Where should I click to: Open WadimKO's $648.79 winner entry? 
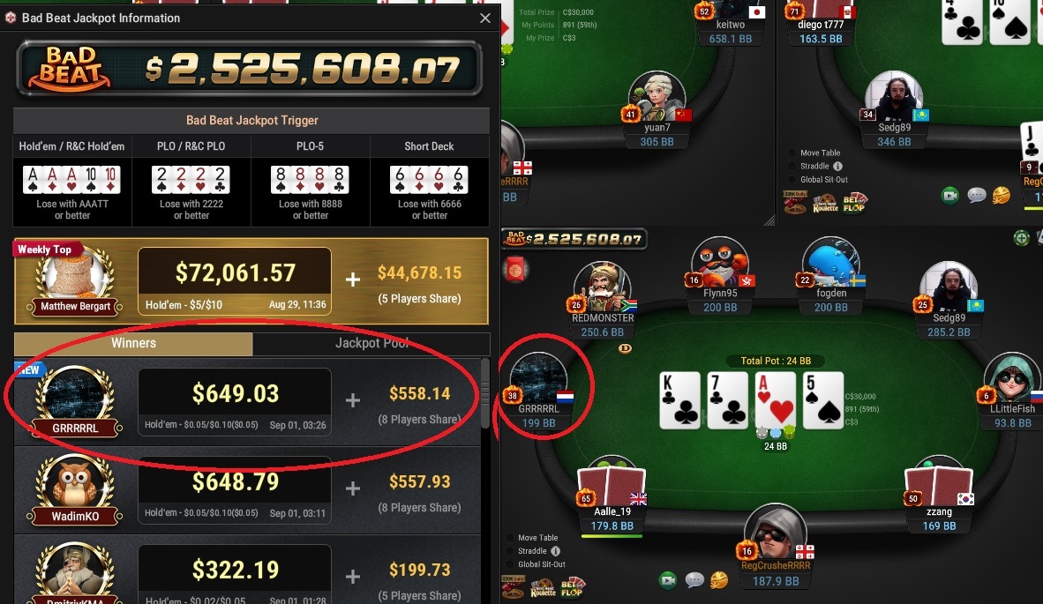[247, 490]
